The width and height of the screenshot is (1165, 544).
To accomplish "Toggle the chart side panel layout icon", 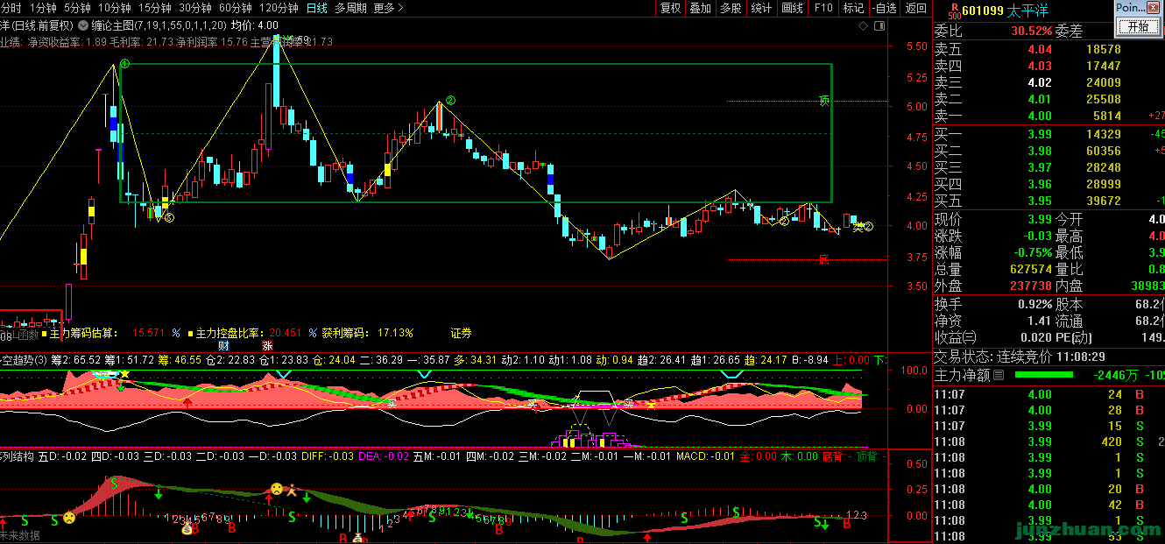I will click(x=880, y=27).
